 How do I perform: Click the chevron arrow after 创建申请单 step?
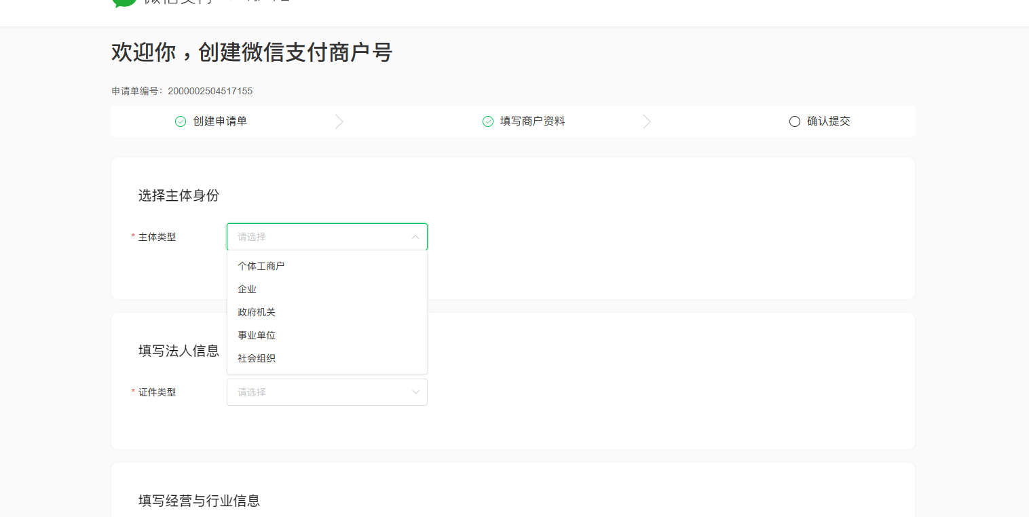click(339, 121)
